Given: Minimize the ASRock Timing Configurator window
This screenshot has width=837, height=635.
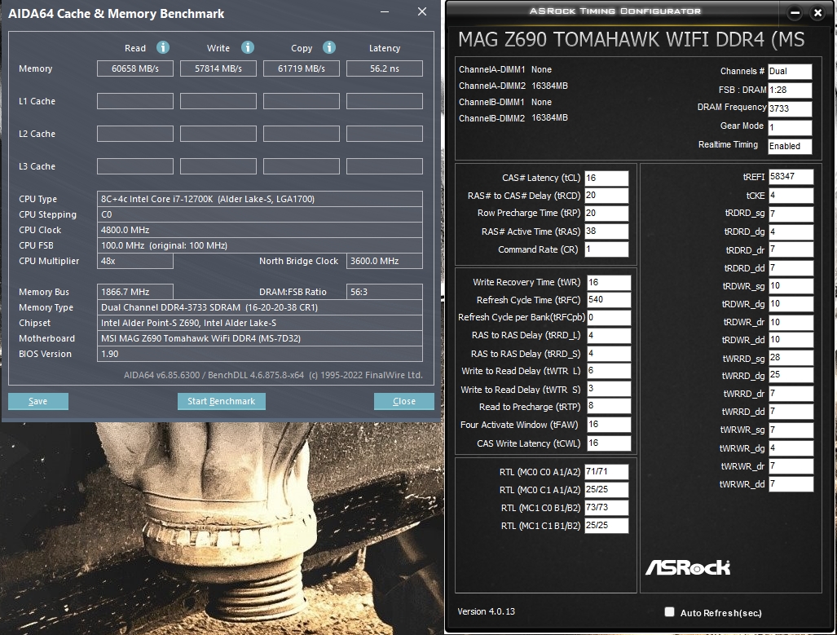Looking at the screenshot, I should click(x=795, y=13).
